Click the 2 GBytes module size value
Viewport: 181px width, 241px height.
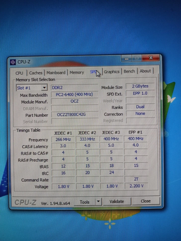coord(140,86)
